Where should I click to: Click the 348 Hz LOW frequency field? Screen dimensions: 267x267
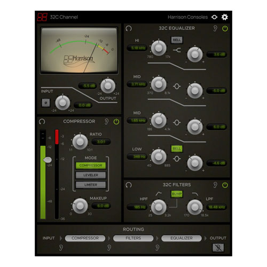tap(137, 156)
